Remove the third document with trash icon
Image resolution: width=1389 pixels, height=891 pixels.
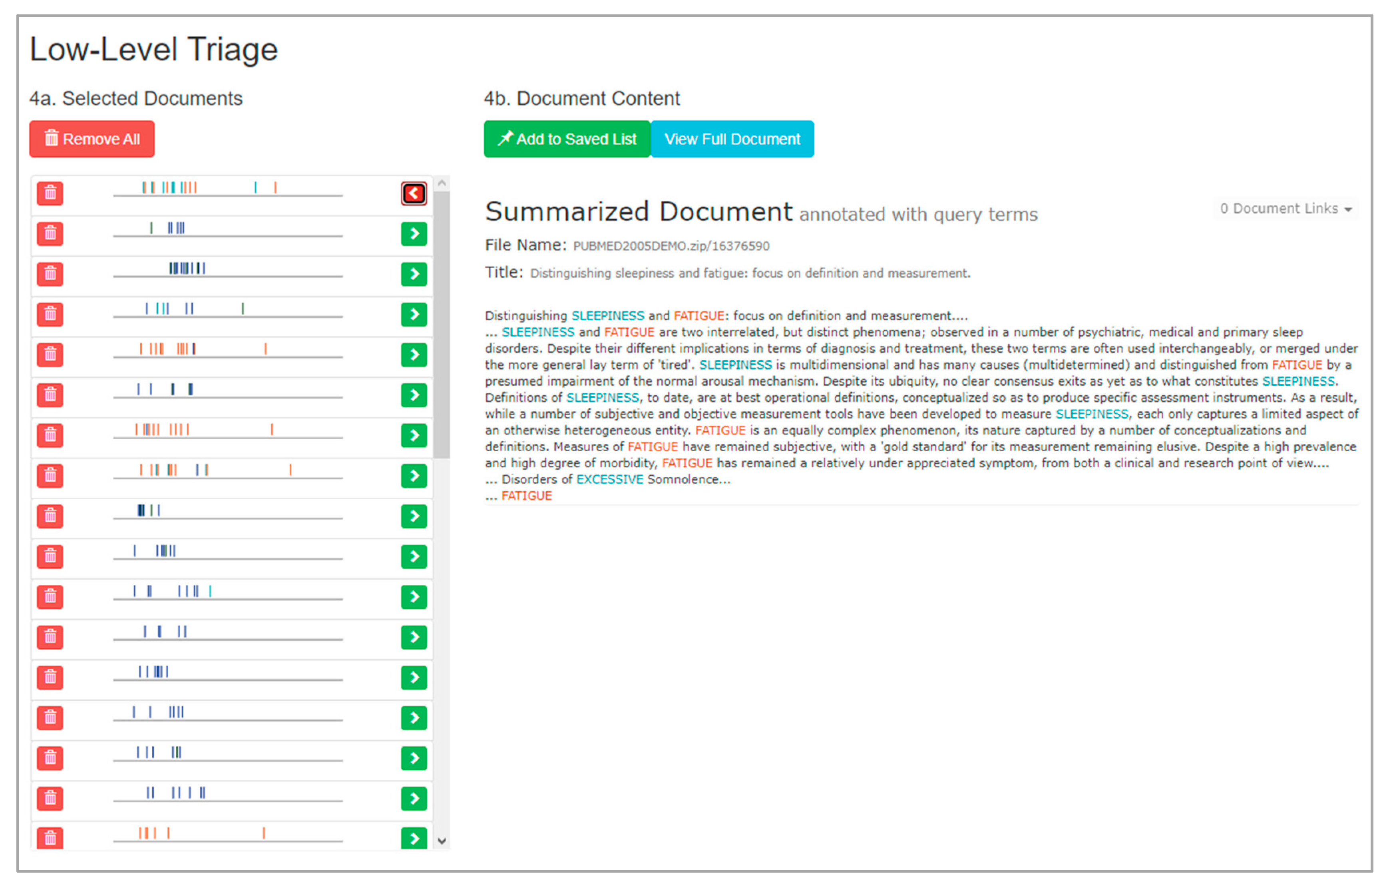(x=50, y=274)
